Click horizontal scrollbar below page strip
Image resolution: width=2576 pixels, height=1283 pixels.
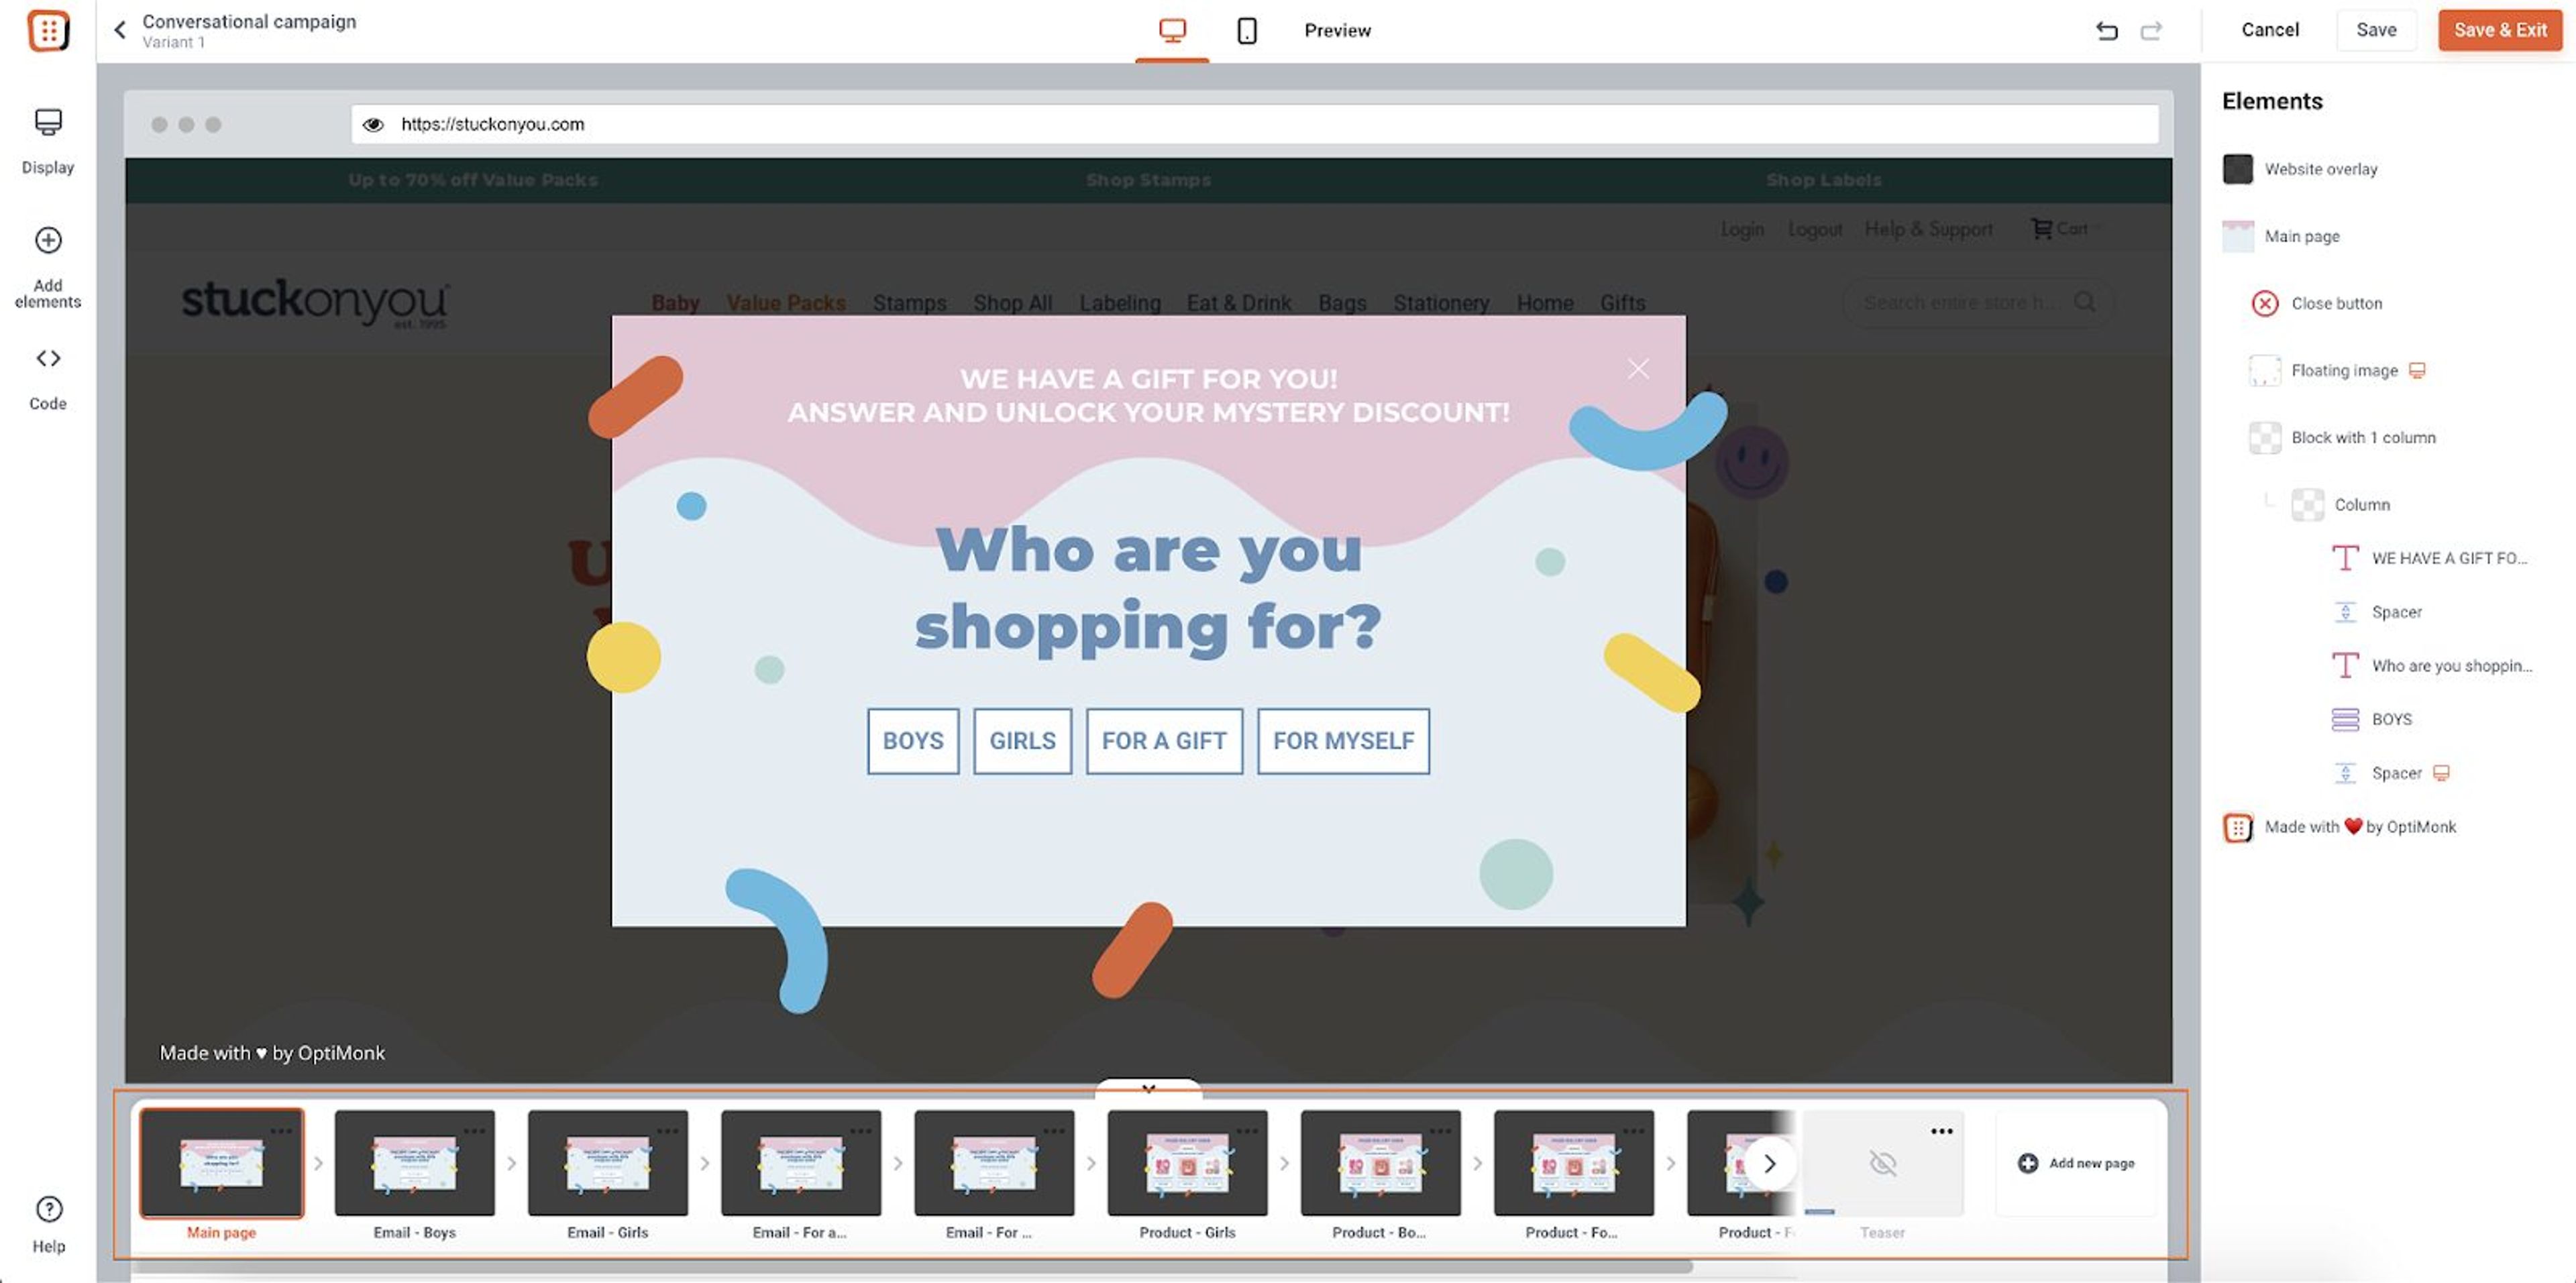click(x=912, y=1267)
